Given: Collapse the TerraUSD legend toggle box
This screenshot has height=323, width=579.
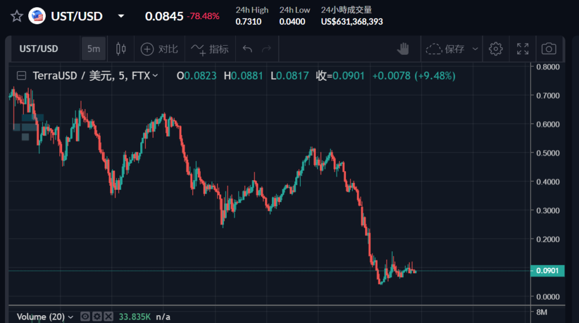Looking at the screenshot, I should click(x=21, y=76).
